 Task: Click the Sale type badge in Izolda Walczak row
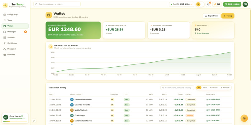[x=127, y=110]
